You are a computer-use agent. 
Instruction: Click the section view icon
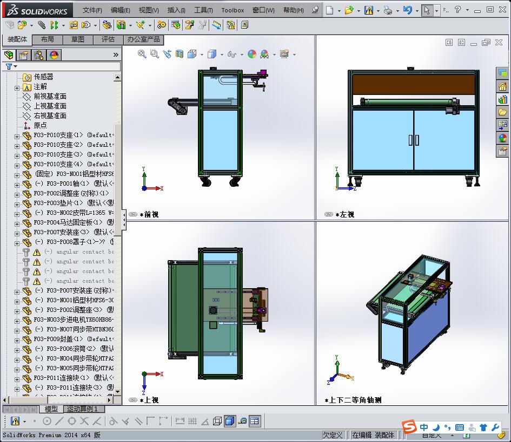(179, 54)
